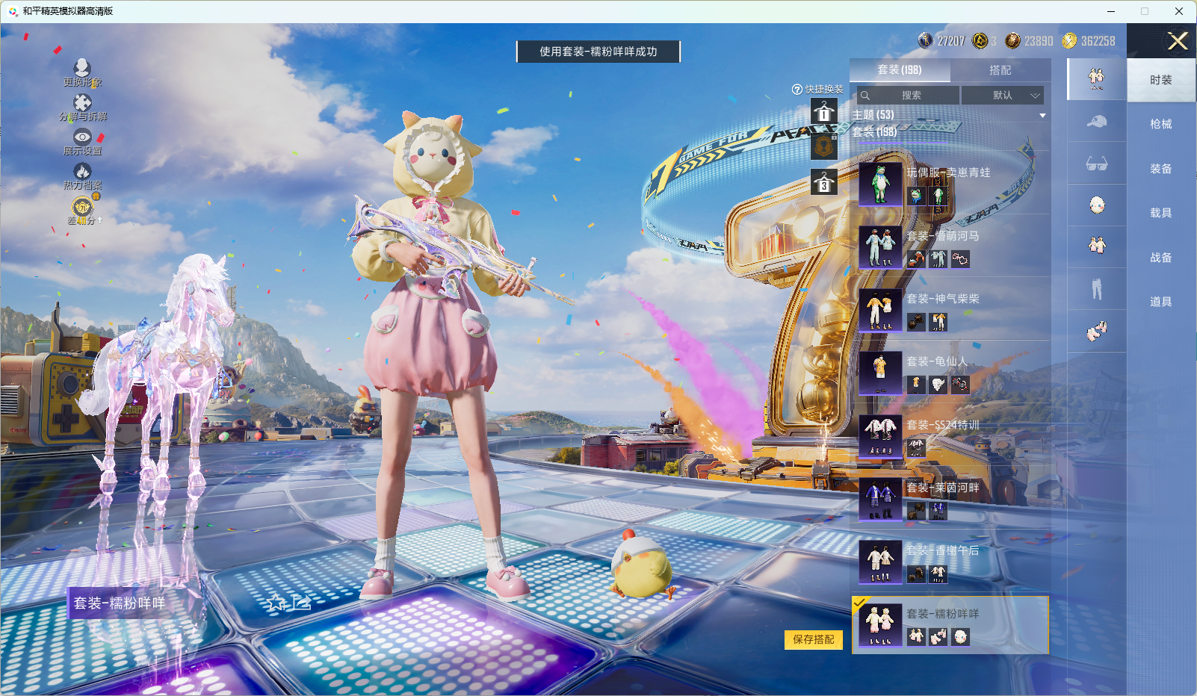Click the 保存搭配 button
The image size is (1197, 696).
click(814, 639)
